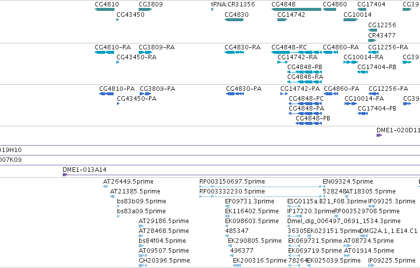Select the AT01914.5prime EST
This screenshot has height=268, width=420.
point(347,256)
